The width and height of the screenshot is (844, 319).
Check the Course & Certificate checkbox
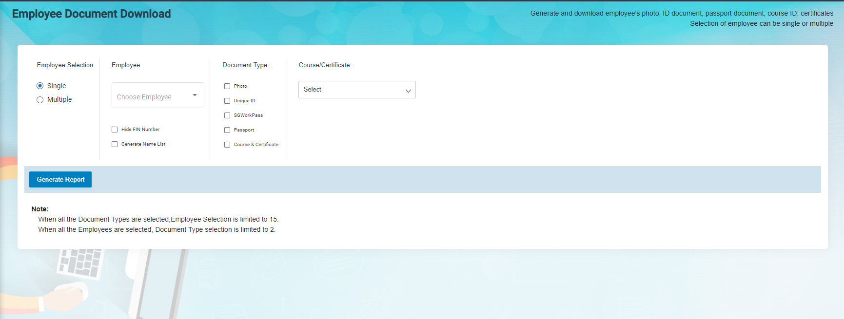click(227, 145)
